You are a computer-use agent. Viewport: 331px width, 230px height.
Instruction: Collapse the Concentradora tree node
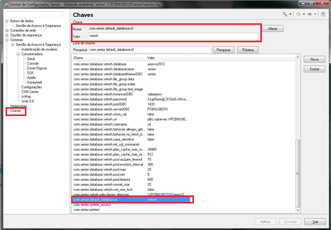pos(18,54)
